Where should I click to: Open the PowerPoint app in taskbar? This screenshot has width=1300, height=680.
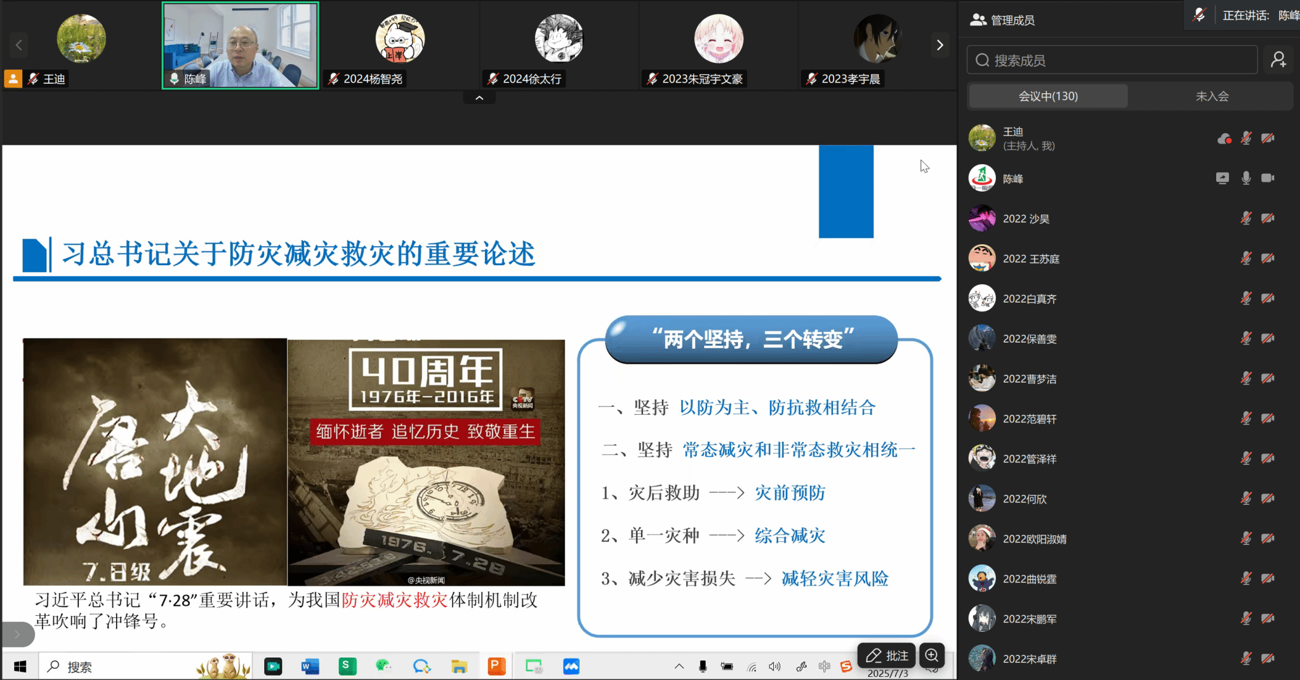(496, 666)
